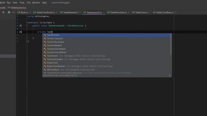Open the Tests menu
207x116 pixels.
coord(15,3)
